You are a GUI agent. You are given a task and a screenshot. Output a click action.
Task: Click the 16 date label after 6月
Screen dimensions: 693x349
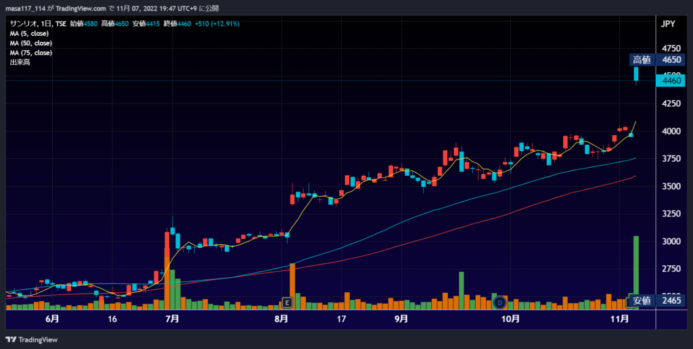(112, 319)
